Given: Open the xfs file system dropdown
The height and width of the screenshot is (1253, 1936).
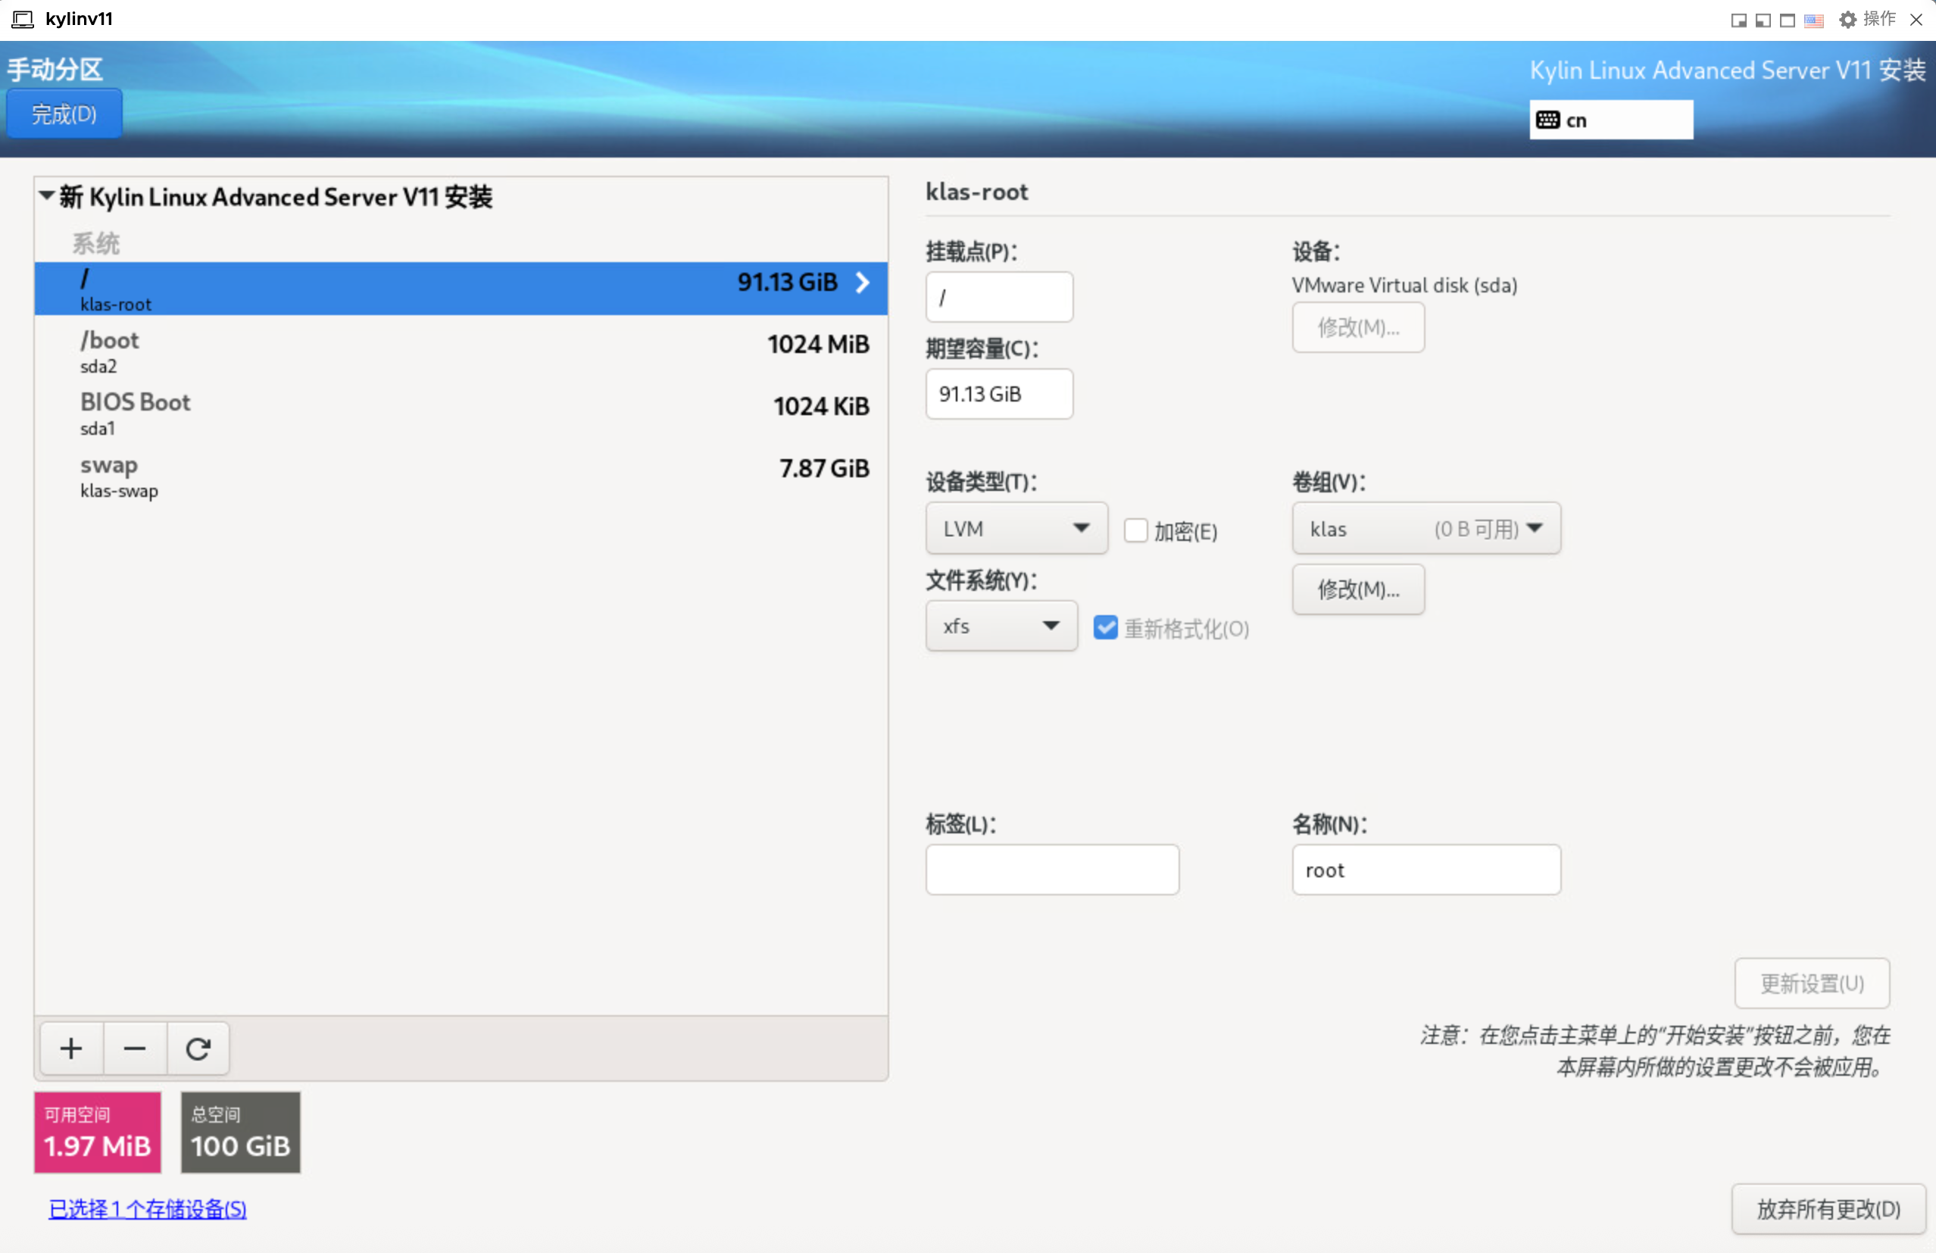Looking at the screenshot, I should pyautogui.click(x=1001, y=626).
